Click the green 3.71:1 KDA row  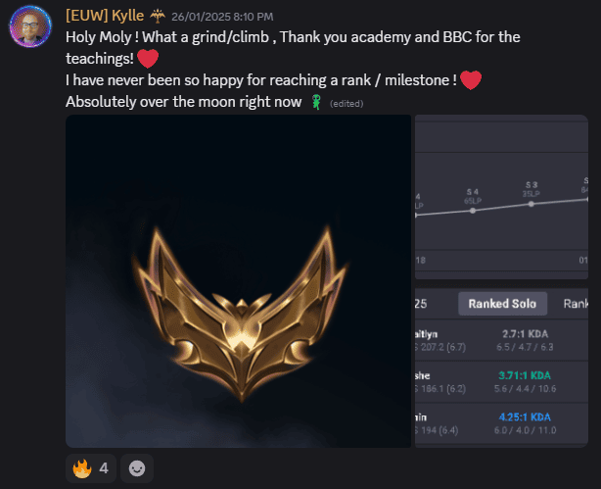(x=501, y=382)
